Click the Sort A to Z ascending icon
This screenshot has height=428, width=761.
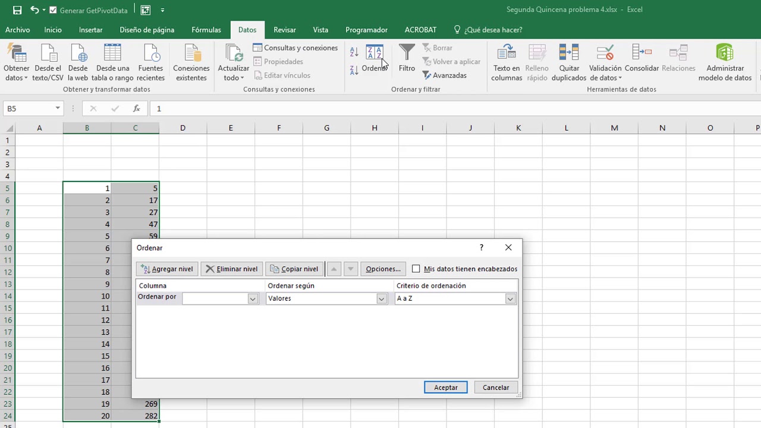point(354,53)
